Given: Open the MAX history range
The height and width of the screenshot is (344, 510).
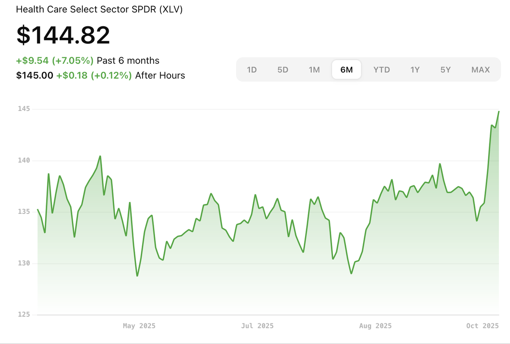Looking at the screenshot, I should (480, 70).
